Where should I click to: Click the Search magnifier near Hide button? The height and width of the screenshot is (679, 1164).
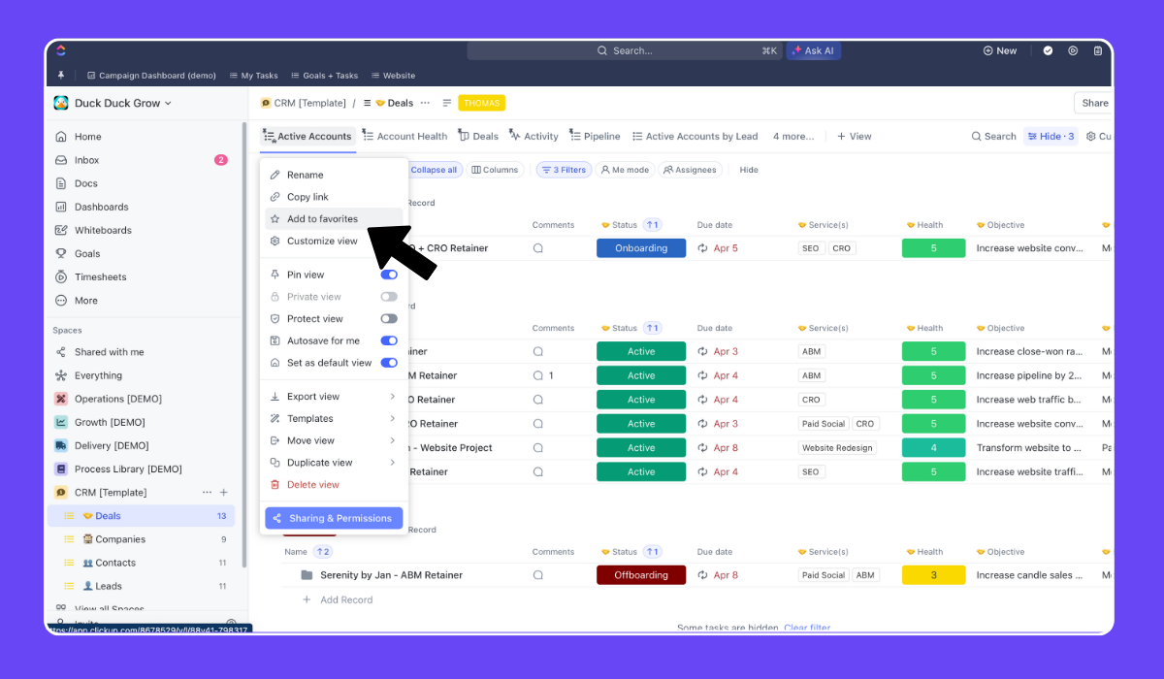[x=978, y=136]
